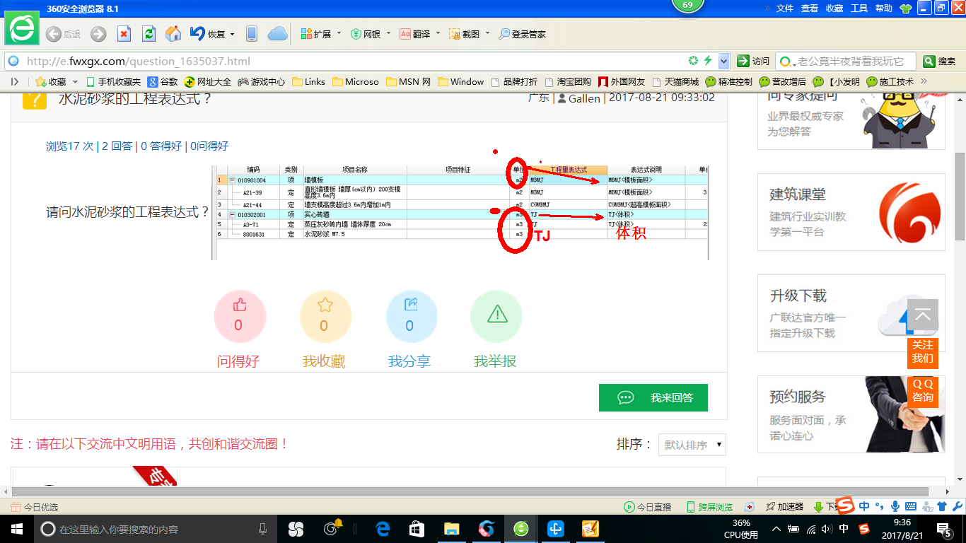Expand the 翻译 translate dropdown arrow

pos(438,34)
